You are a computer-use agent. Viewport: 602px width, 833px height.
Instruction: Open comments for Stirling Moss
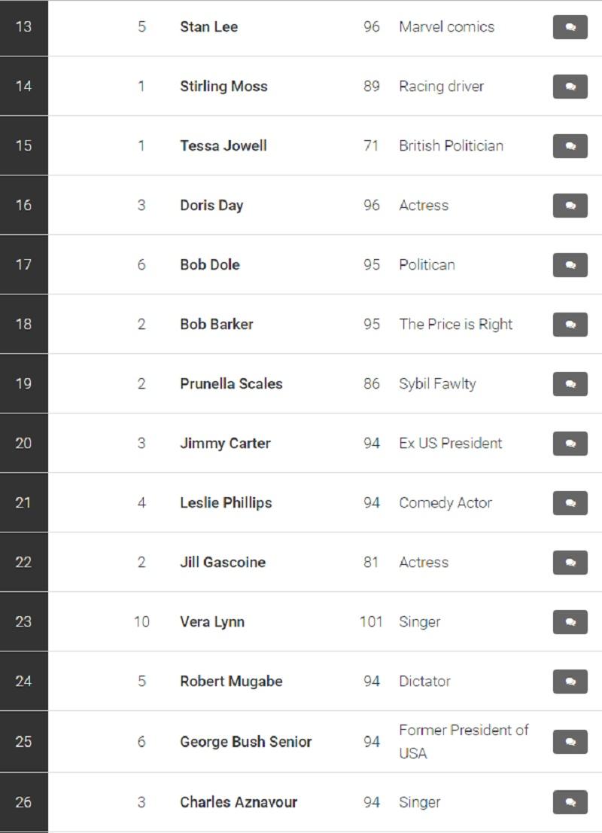570,87
